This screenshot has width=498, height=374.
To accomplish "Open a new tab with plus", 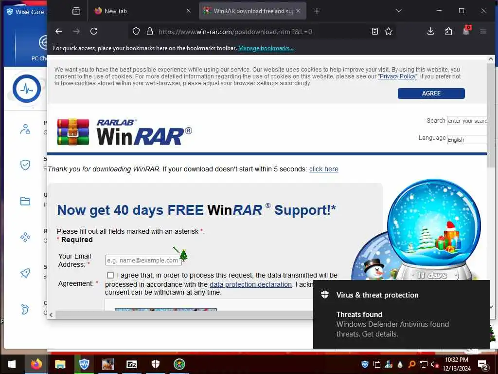I will pos(317,11).
